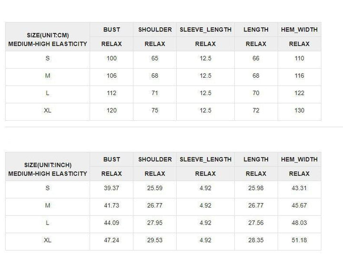
Task: Click the SHOULDER header in the inch table
Action: click(x=155, y=159)
